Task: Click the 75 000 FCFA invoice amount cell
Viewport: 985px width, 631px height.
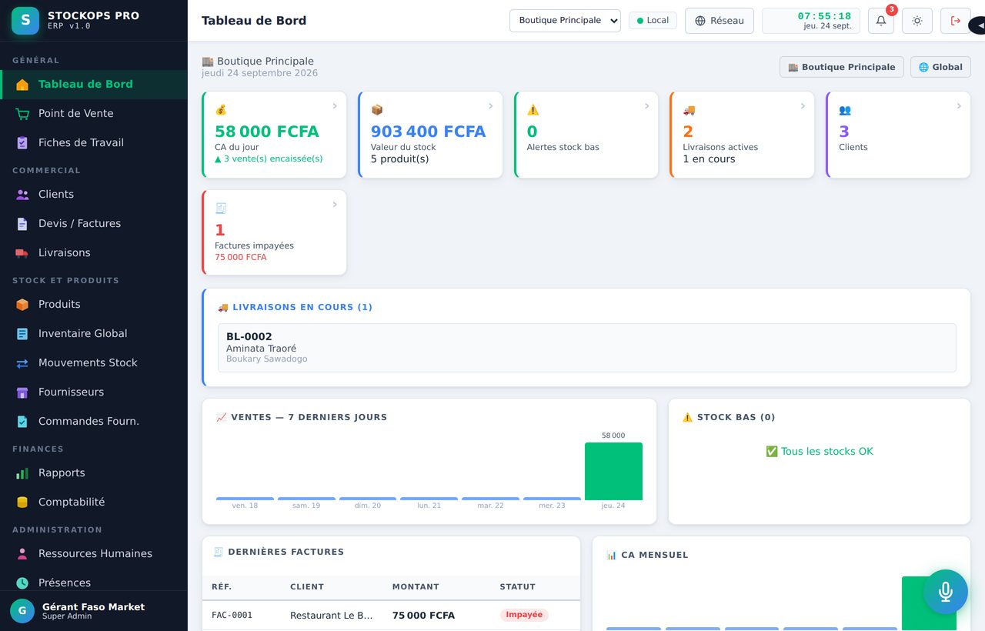Action: (423, 616)
